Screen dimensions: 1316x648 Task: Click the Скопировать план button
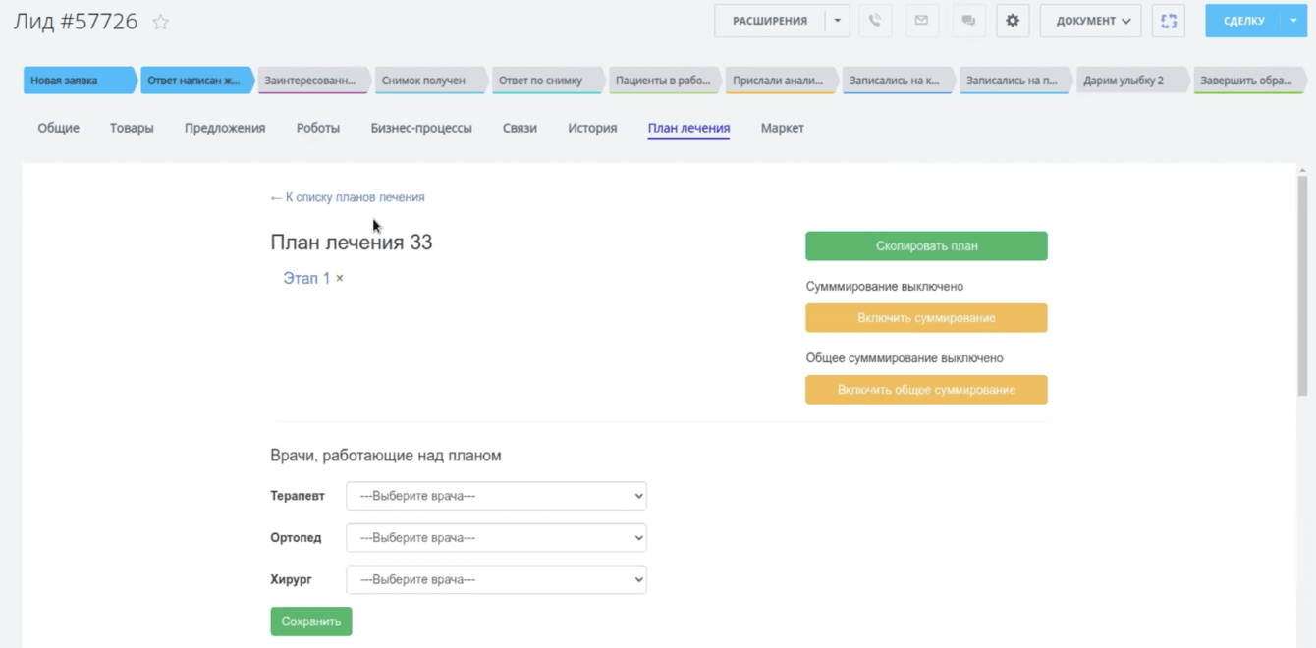pos(926,246)
